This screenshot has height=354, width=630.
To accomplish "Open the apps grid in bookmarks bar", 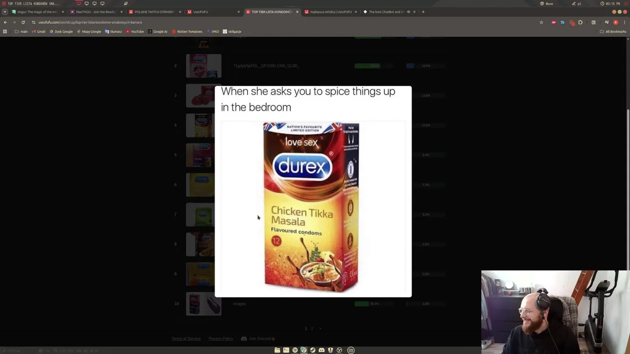I will pyautogui.click(x=5, y=31).
